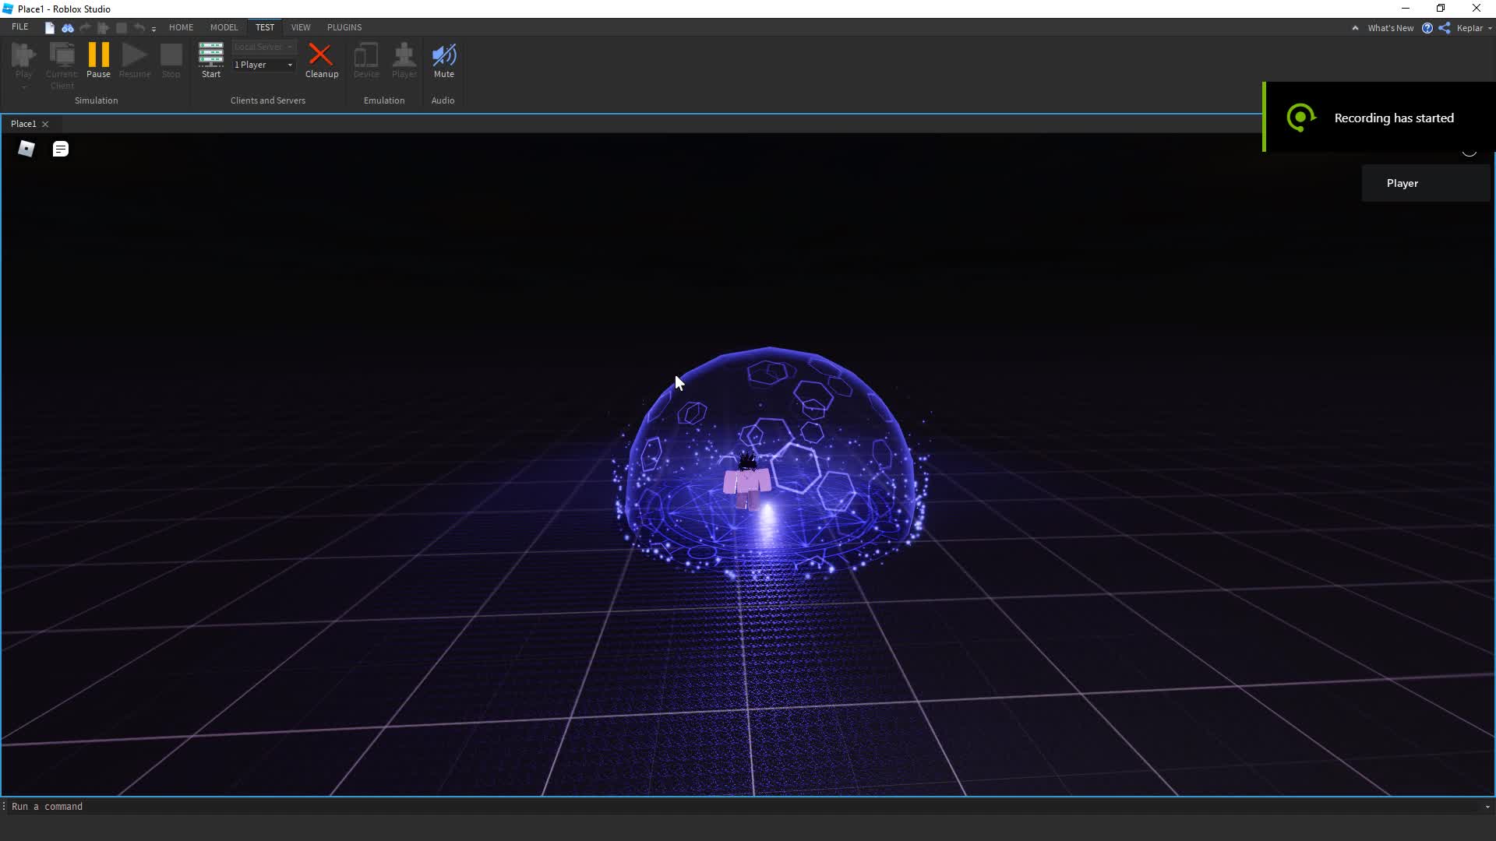Open the Keplar account dropdown
Image resolution: width=1496 pixels, height=841 pixels.
[1473, 28]
